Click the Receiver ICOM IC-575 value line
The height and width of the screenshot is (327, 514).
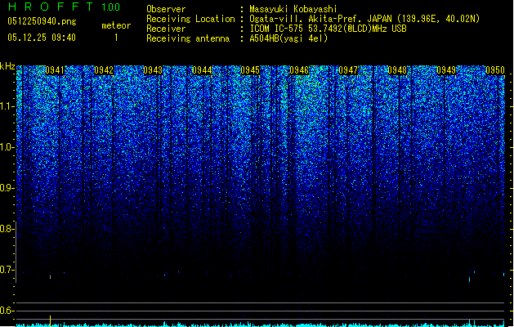[329, 29]
